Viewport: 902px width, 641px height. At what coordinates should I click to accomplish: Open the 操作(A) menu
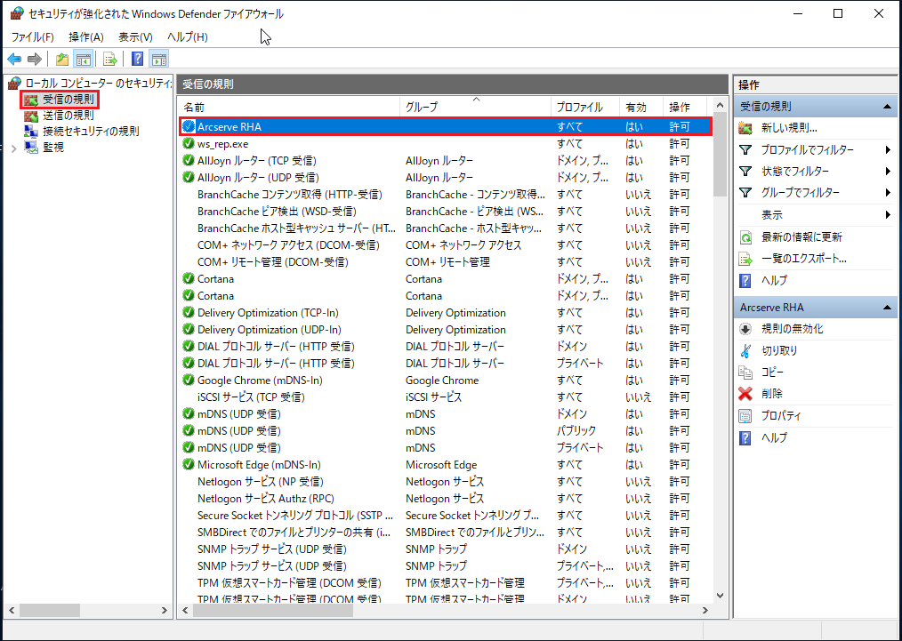click(x=85, y=36)
